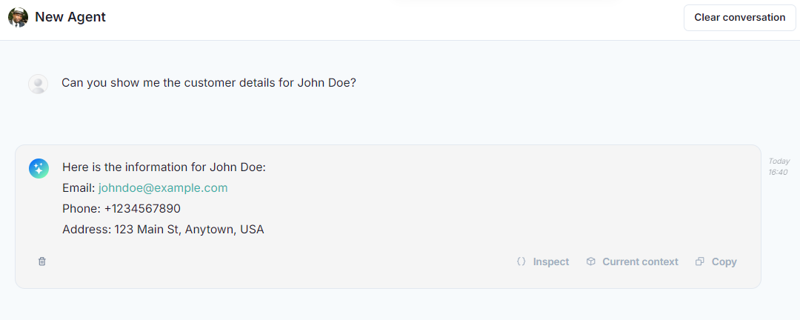Open the johndoe@example.com email link
The image size is (800, 320).
coord(163,188)
